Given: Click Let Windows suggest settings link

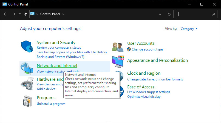Looking at the screenshot, I should [149, 92].
